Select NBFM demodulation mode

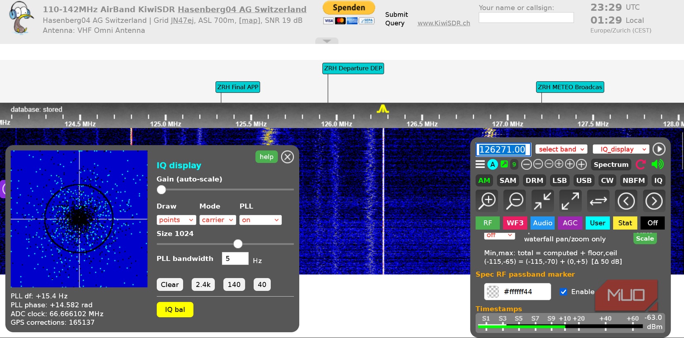(634, 180)
